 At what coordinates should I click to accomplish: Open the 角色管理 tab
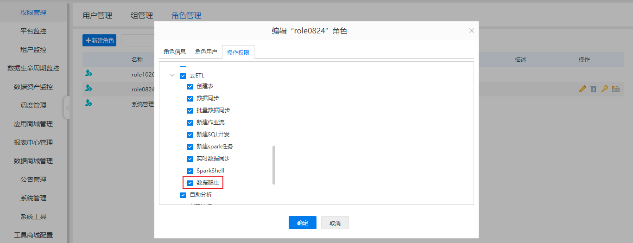tap(186, 15)
